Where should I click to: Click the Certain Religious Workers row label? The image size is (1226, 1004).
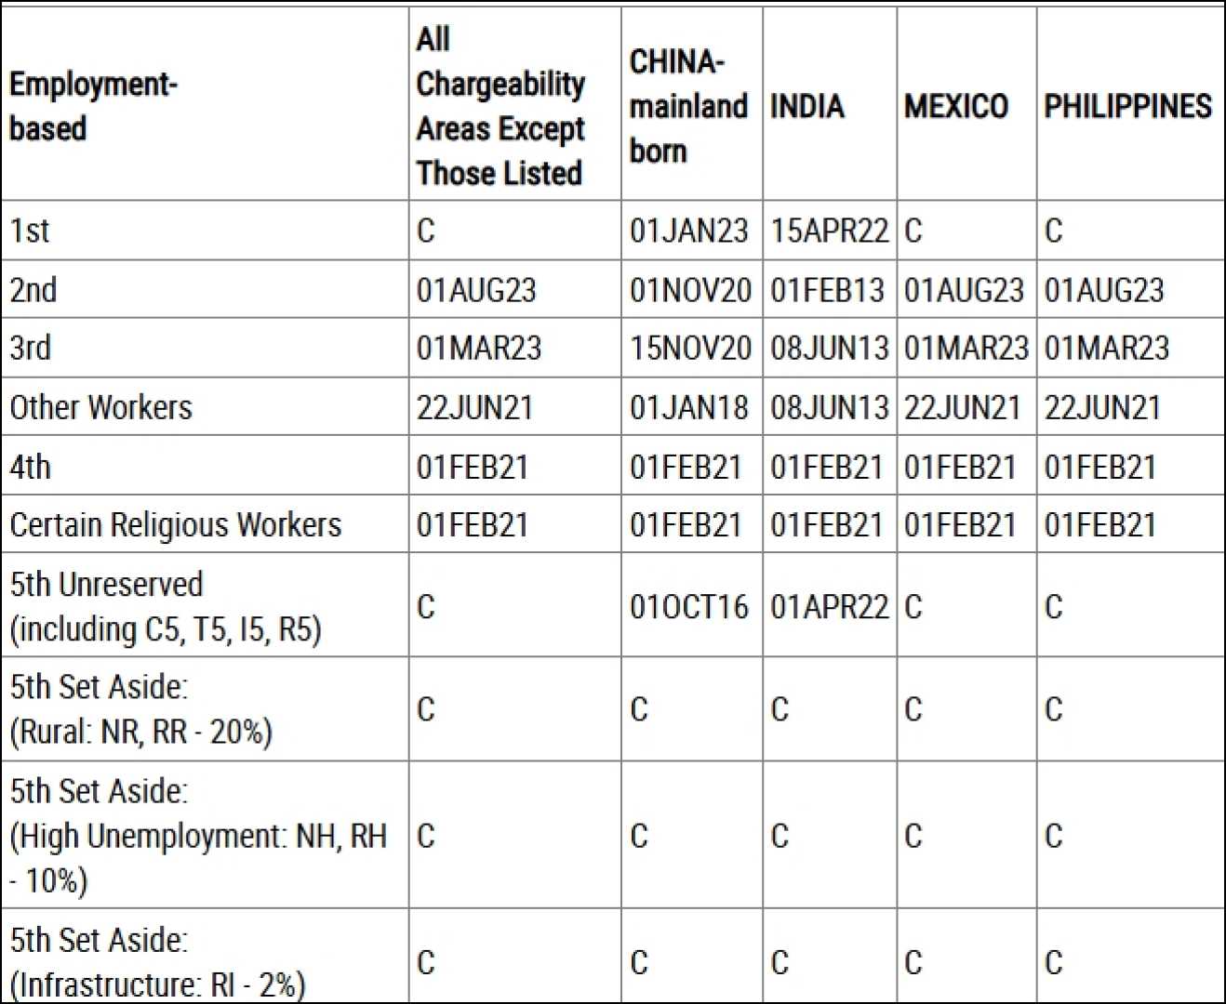click(x=176, y=525)
